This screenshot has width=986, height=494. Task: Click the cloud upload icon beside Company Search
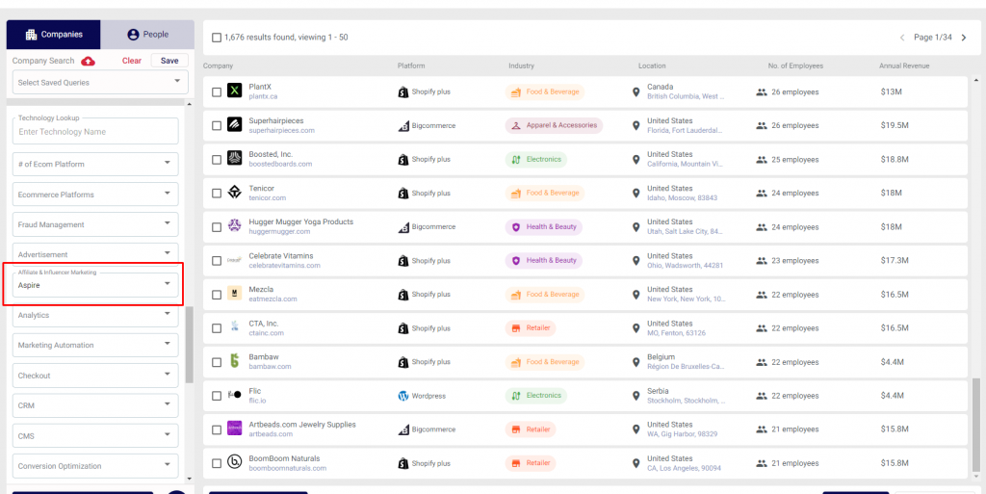point(88,61)
